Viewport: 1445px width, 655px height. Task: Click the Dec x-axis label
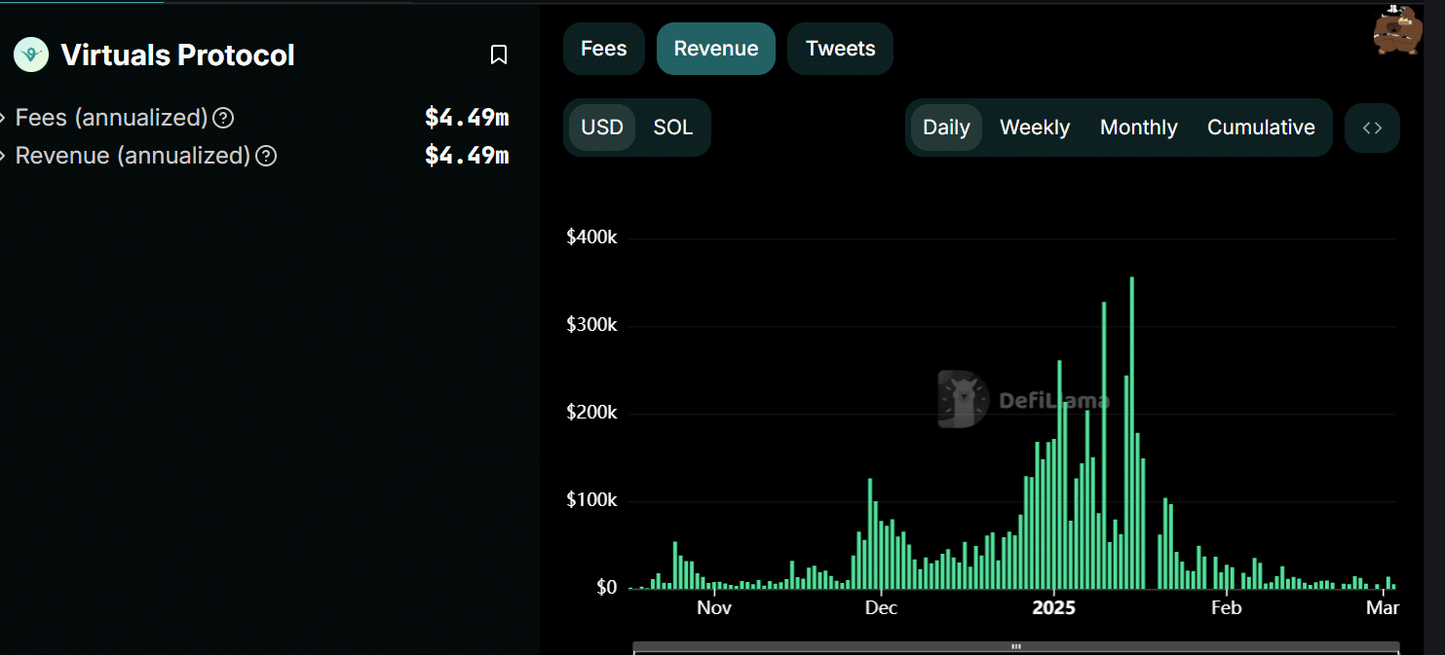[881, 608]
